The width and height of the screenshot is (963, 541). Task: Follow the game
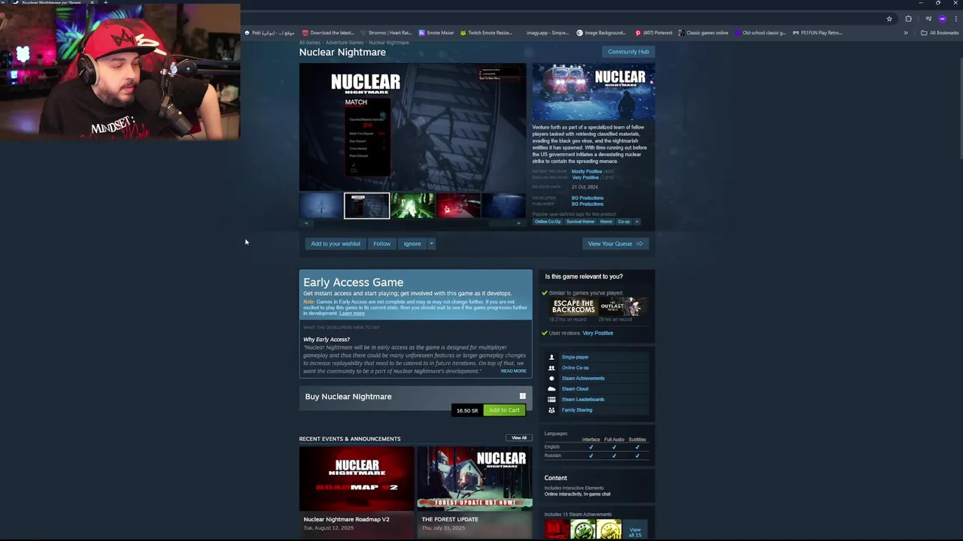(x=381, y=243)
